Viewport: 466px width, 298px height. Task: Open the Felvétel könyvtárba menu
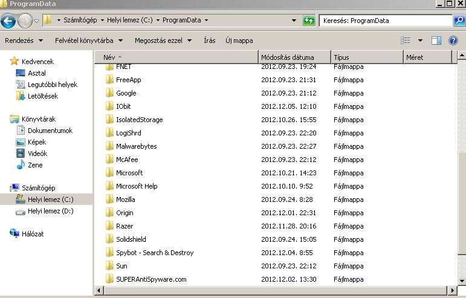(x=89, y=40)
